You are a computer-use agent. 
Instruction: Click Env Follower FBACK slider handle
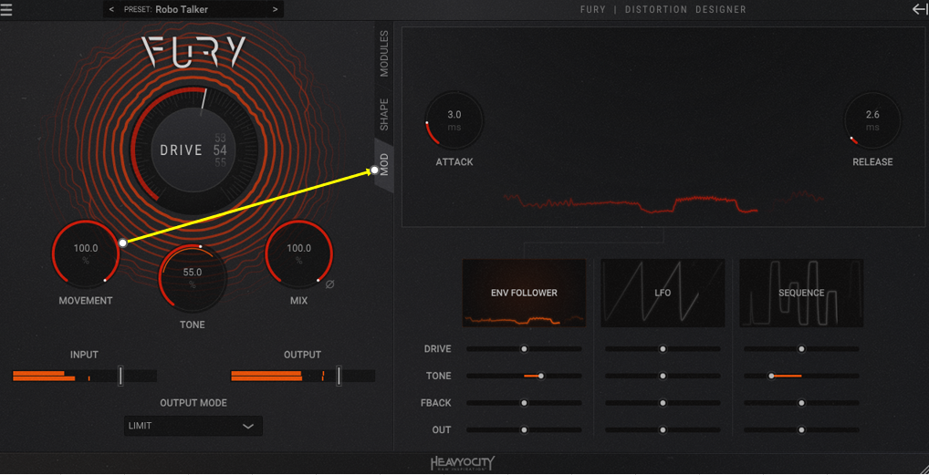click(524, 403)
